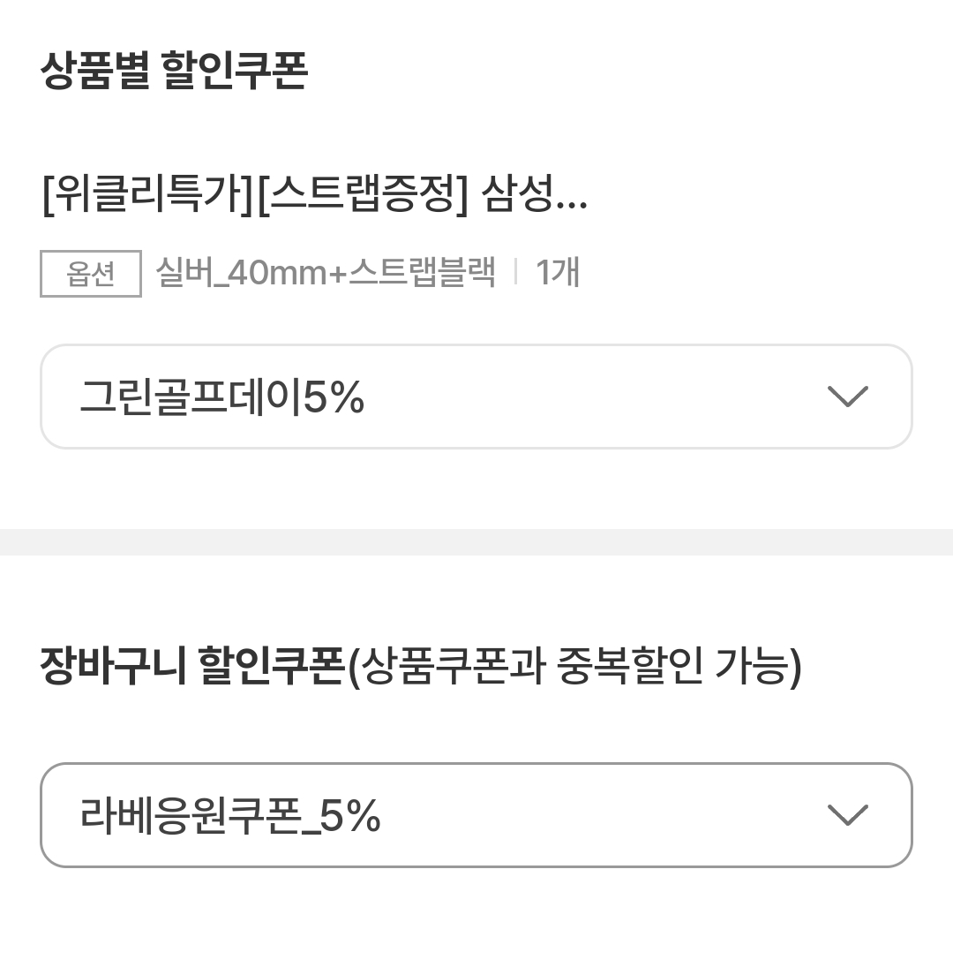This screenshot has width=953, height=960.
Task: Click the 장바구니 할인쿠폰 heading
Action: click(x=191, y=667)
